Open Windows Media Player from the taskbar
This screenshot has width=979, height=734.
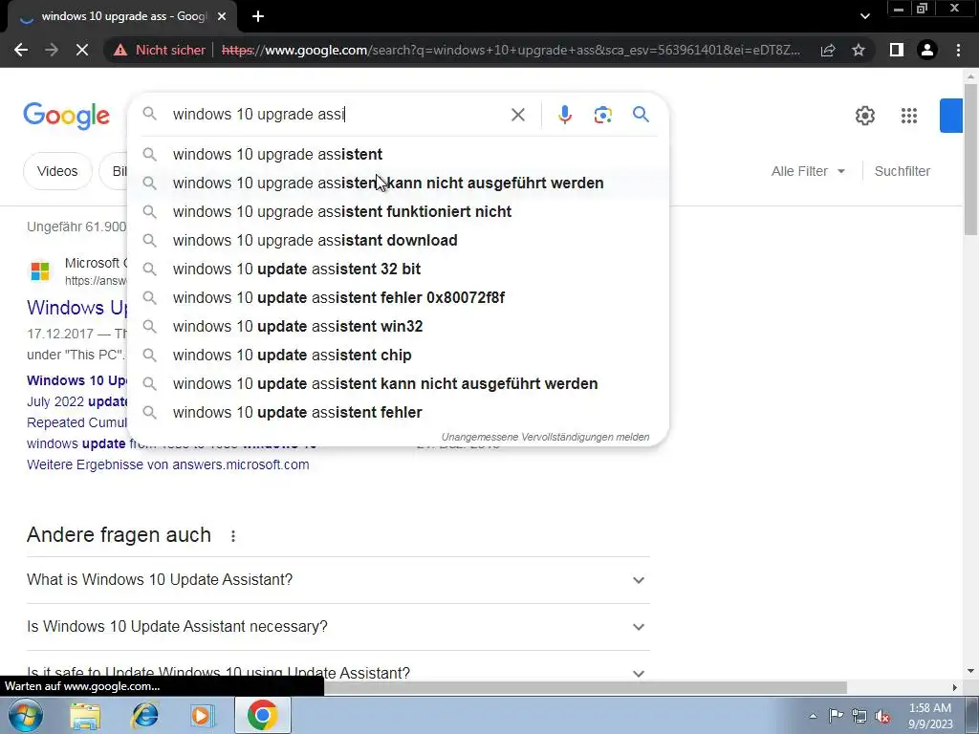[x=203, y=715]
